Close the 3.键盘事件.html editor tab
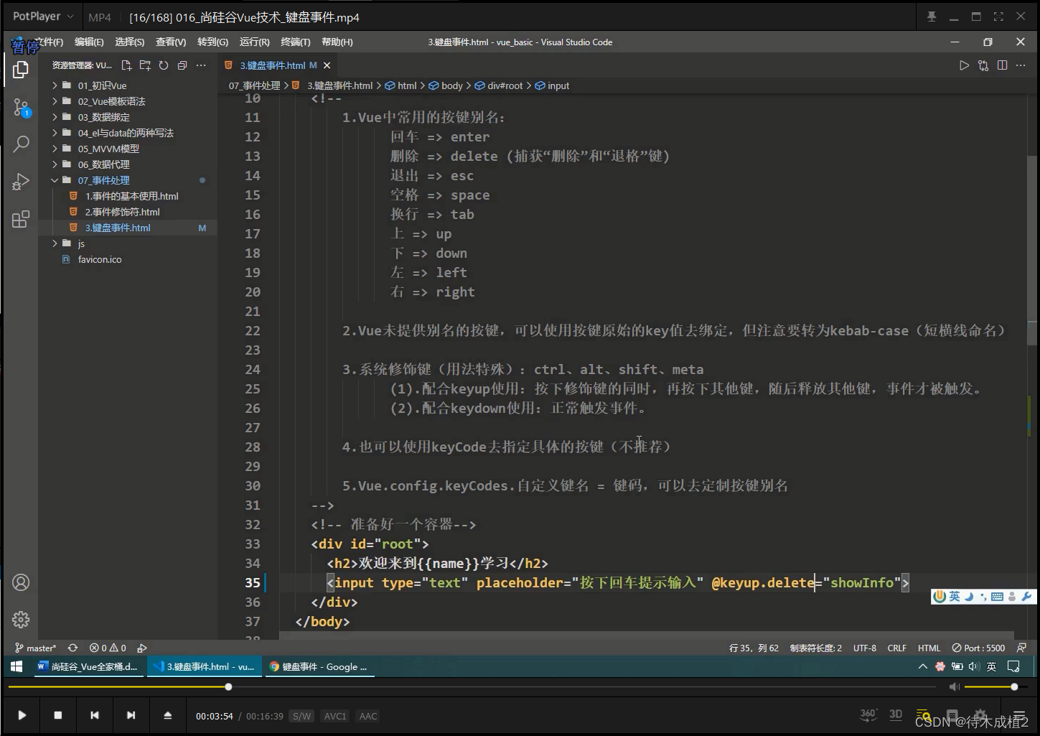 327,65
